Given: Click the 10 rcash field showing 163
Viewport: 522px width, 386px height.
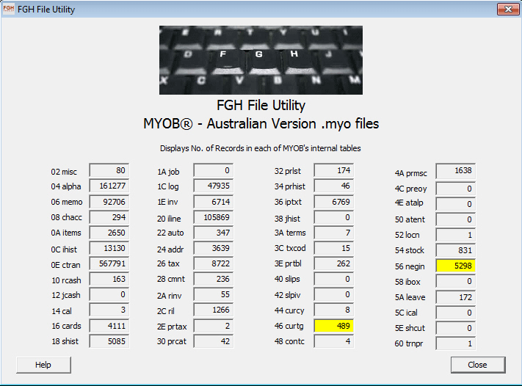Looking at the screenshot, I should (109, 279).
